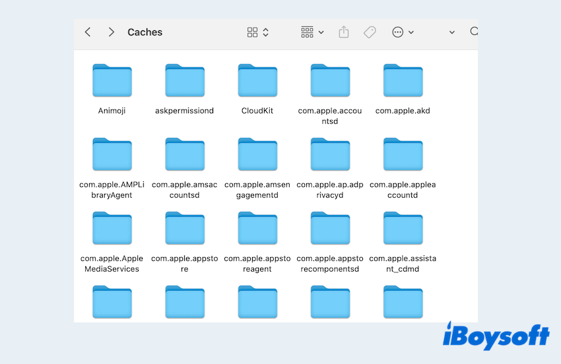Select the askpermissiond folder
The image size is (561, 364).
click(x=184, y=80)
